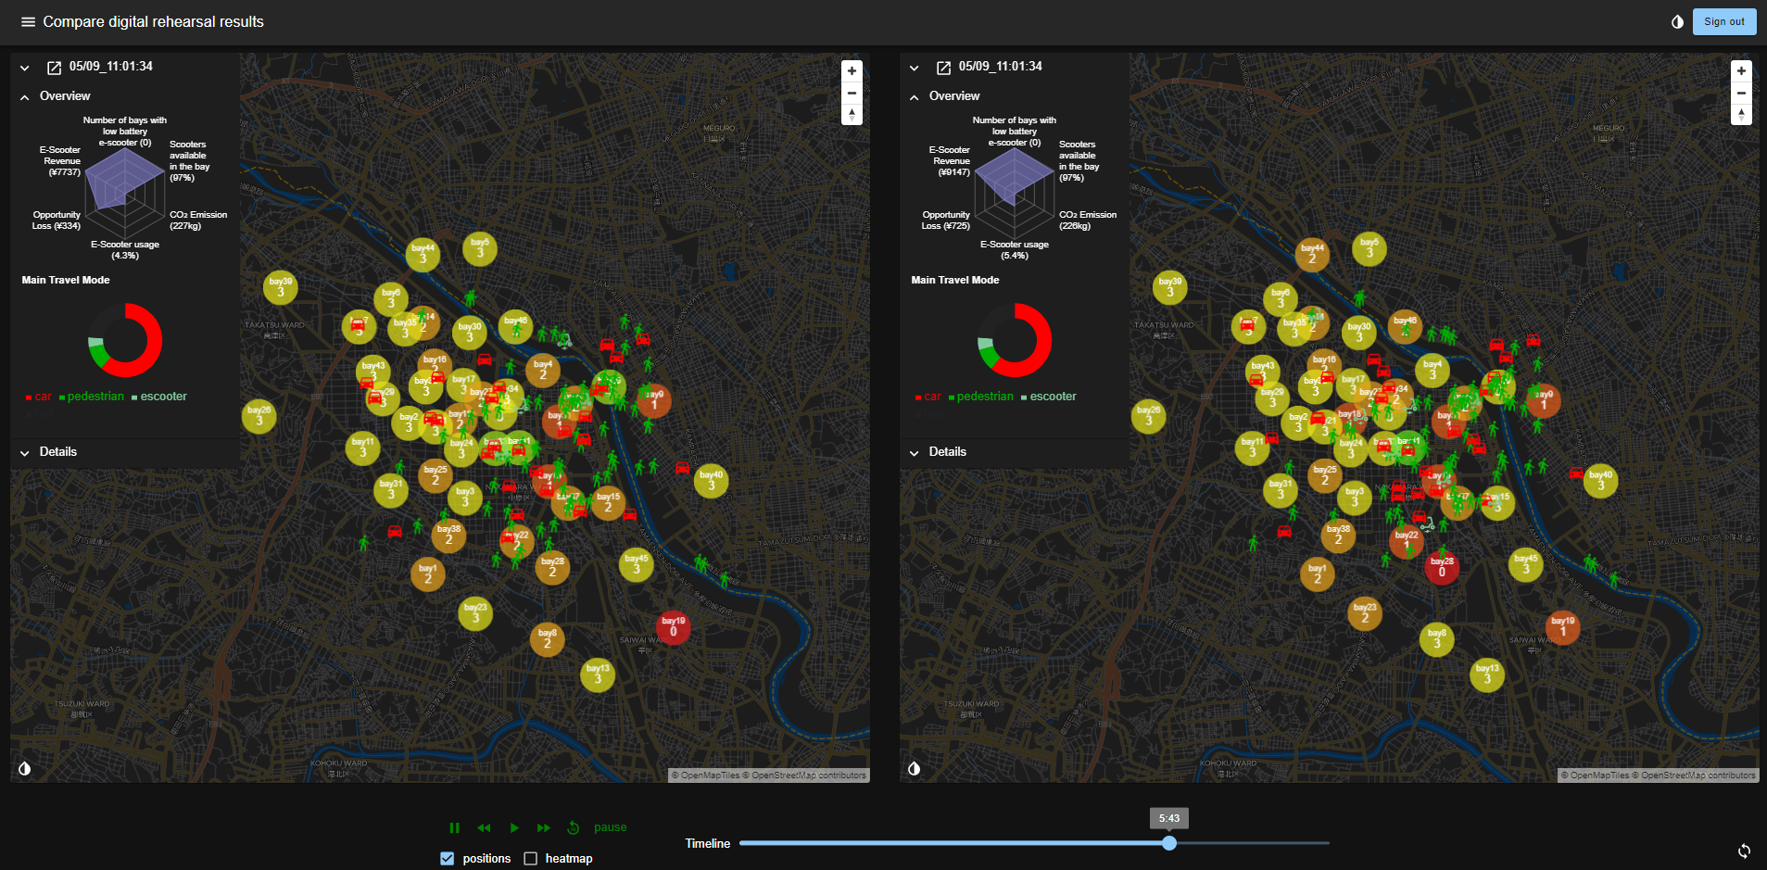Image resolution: width=1767 pixels, height=870 pixels.
Task: Collapse the left Overview section
Action: click(x=25, y=96)
